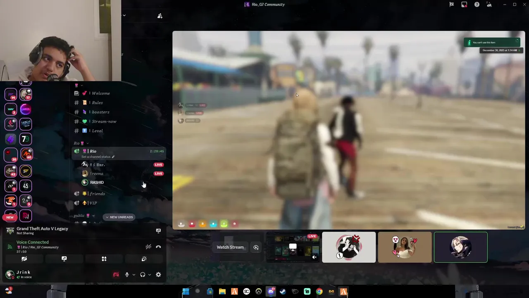Edit channel status pencil icon

click(113, 157)
